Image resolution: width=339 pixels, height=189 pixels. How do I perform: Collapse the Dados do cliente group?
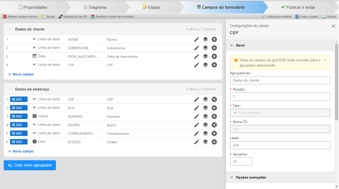click(x=10, y=29)
